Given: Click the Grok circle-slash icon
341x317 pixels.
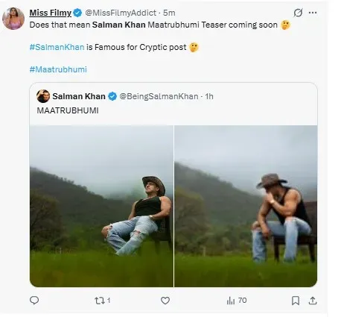Looking at the screenshot, I should click(298, 13).
